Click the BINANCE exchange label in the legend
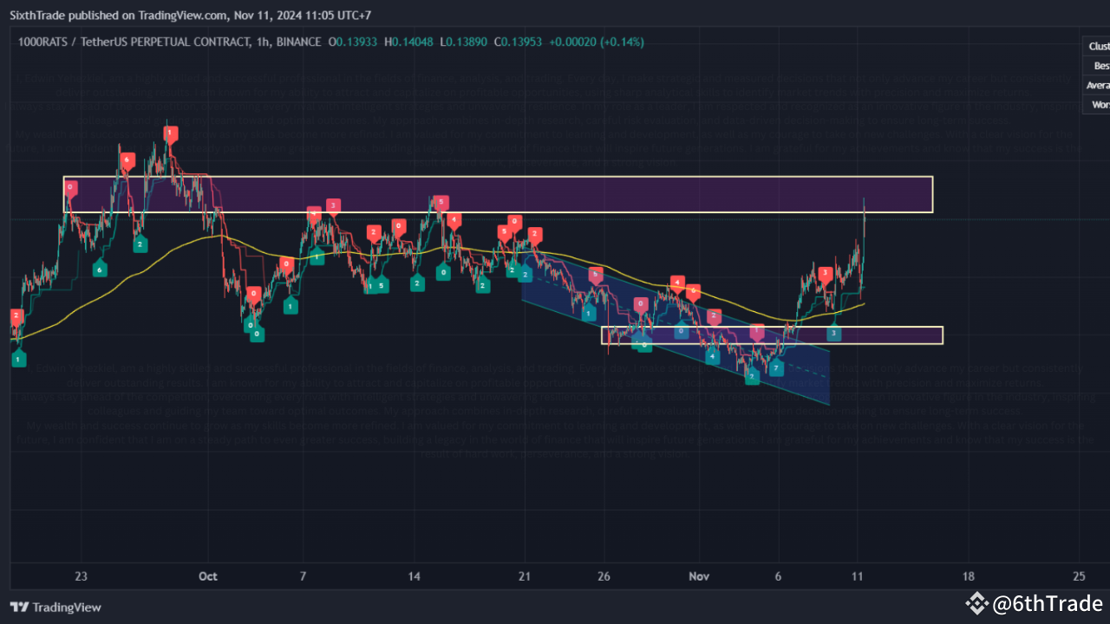Viewport: 1110px width, 624px height. tap(295, 41)
